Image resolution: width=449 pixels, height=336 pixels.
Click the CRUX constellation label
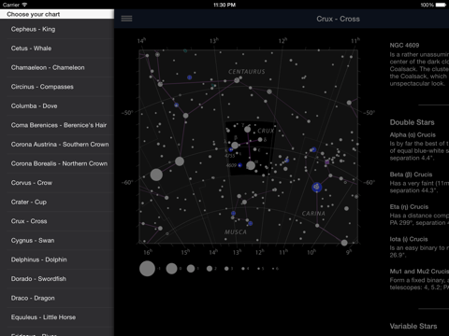coord(266,131)
